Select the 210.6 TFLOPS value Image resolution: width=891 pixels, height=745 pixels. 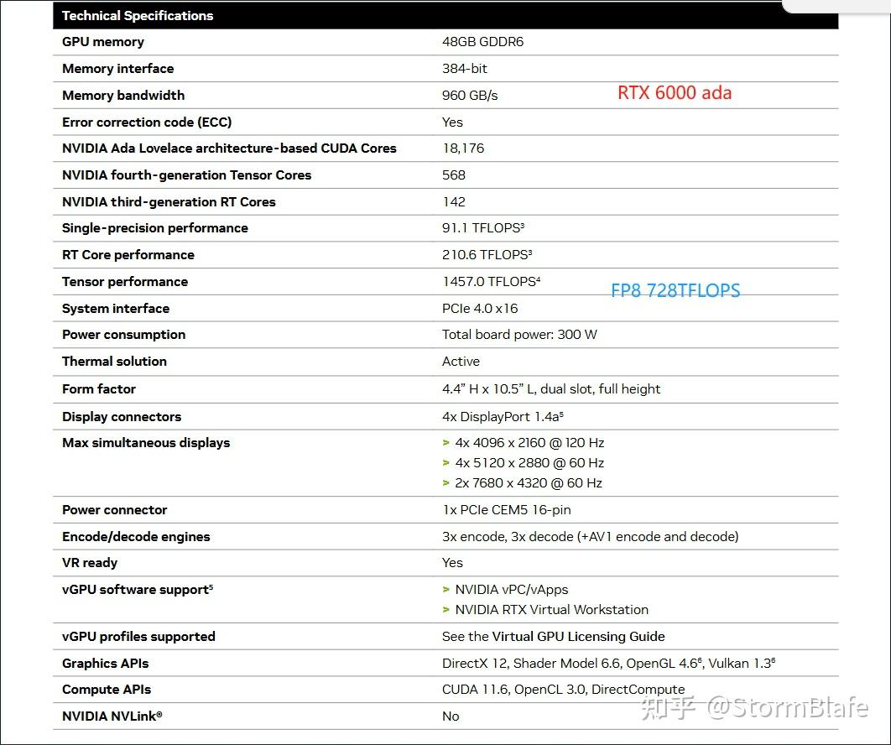(487, 254)
